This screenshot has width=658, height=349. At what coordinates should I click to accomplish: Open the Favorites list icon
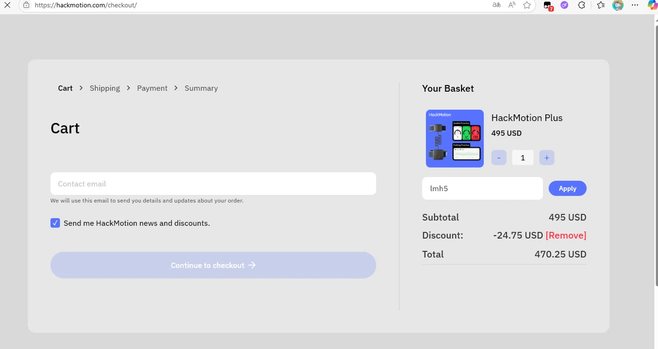tap(601, 5)
